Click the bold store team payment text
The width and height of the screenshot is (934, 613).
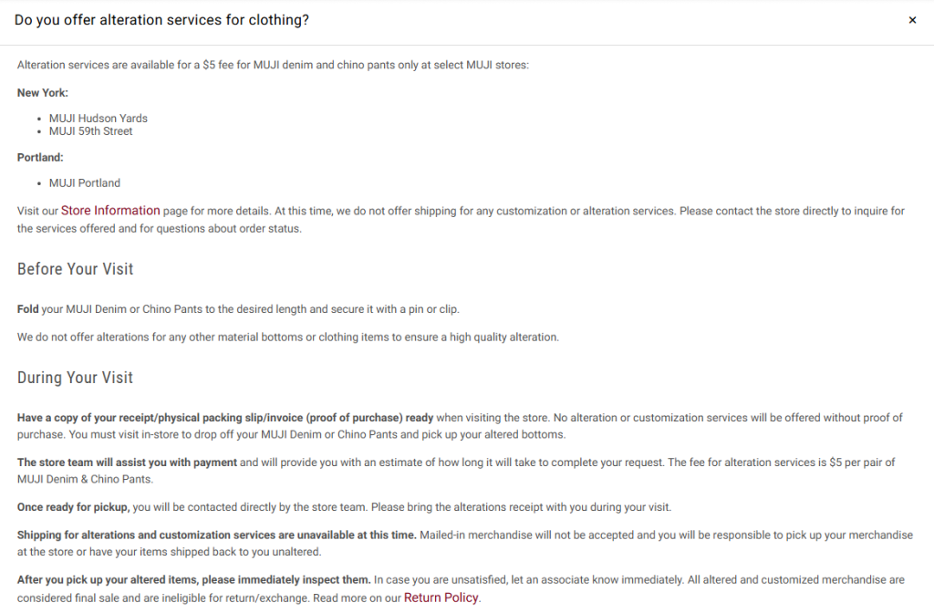pos(127,462)
